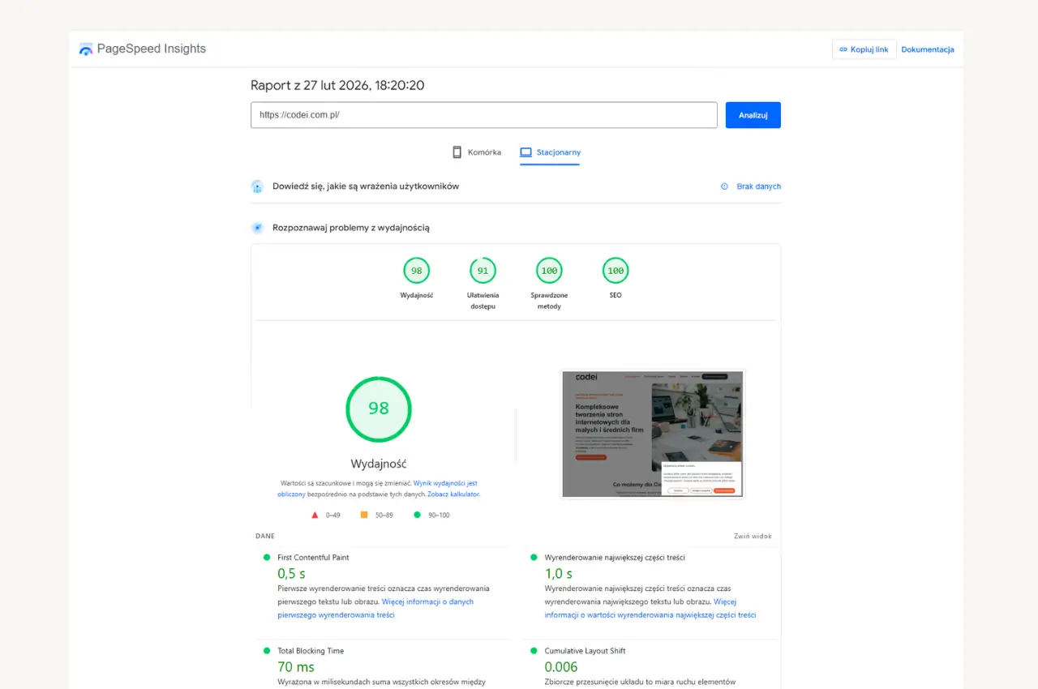Jump to the SEO score gauge 100
The width and height of the screenshot is (1038, 689).
point(616,271)
